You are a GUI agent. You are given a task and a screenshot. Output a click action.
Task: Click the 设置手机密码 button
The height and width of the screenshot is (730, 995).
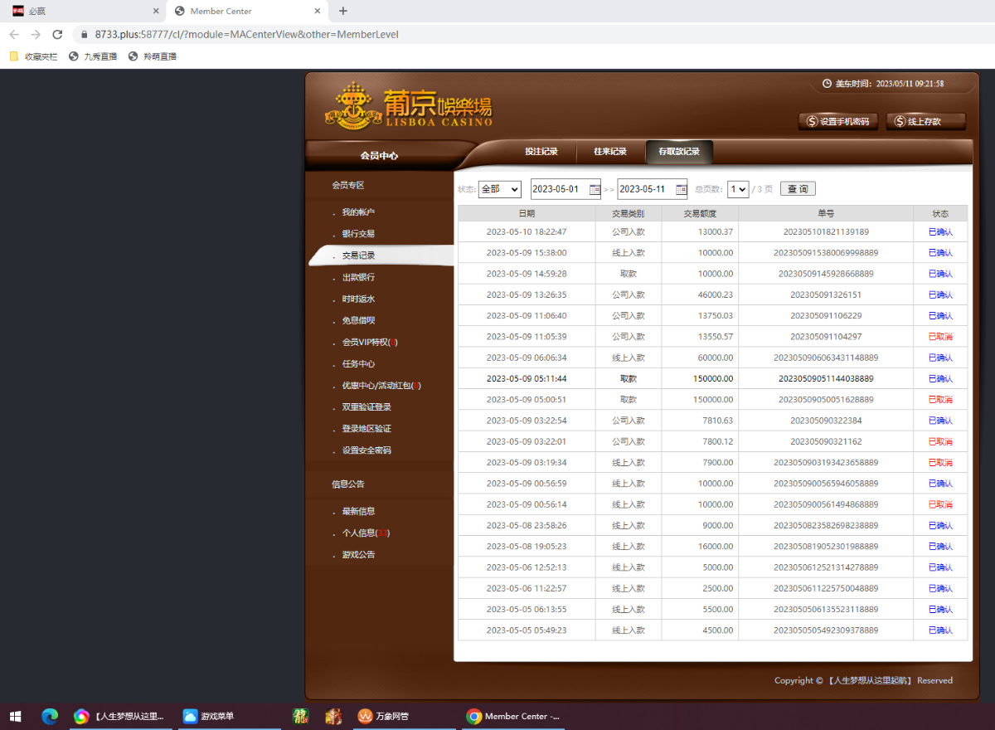pyautogui.click(x=837, y=121)
